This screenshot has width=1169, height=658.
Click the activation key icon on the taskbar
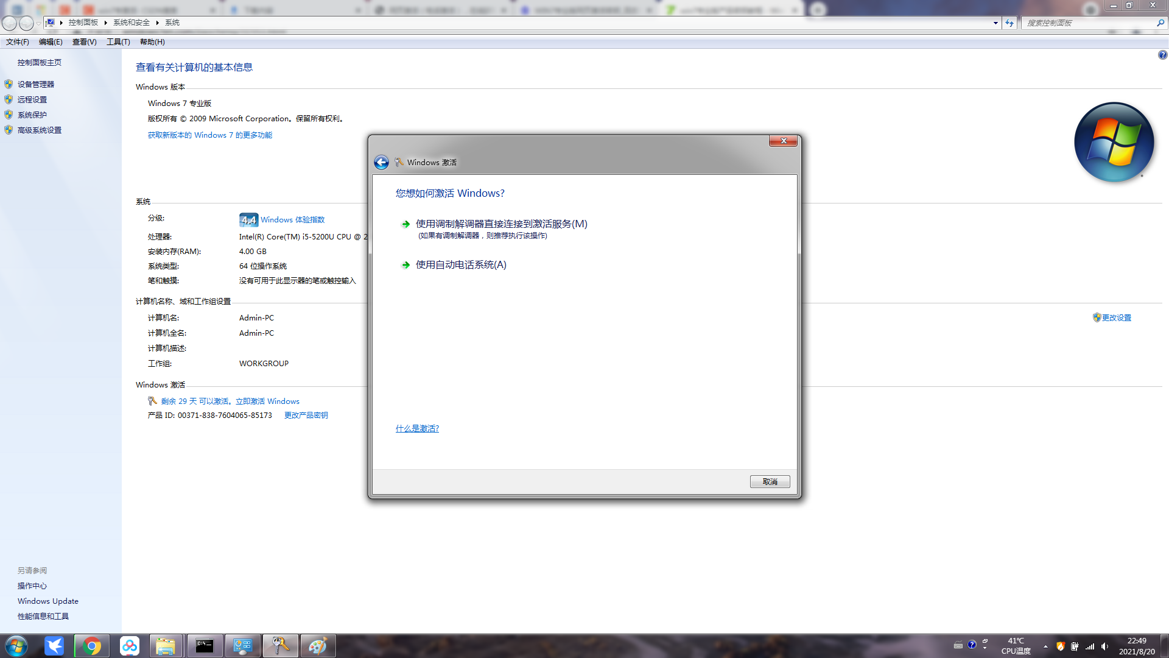pyautogui.click(x=280, y=645)
